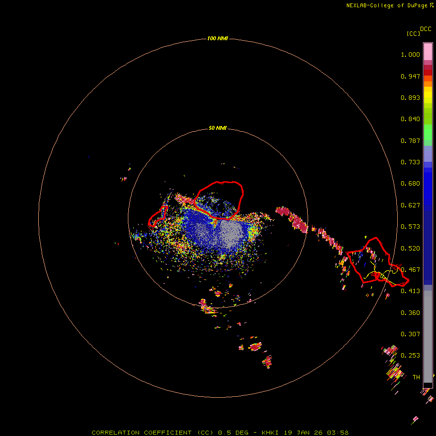Select the 1.000 scale value

coord(410,54)
